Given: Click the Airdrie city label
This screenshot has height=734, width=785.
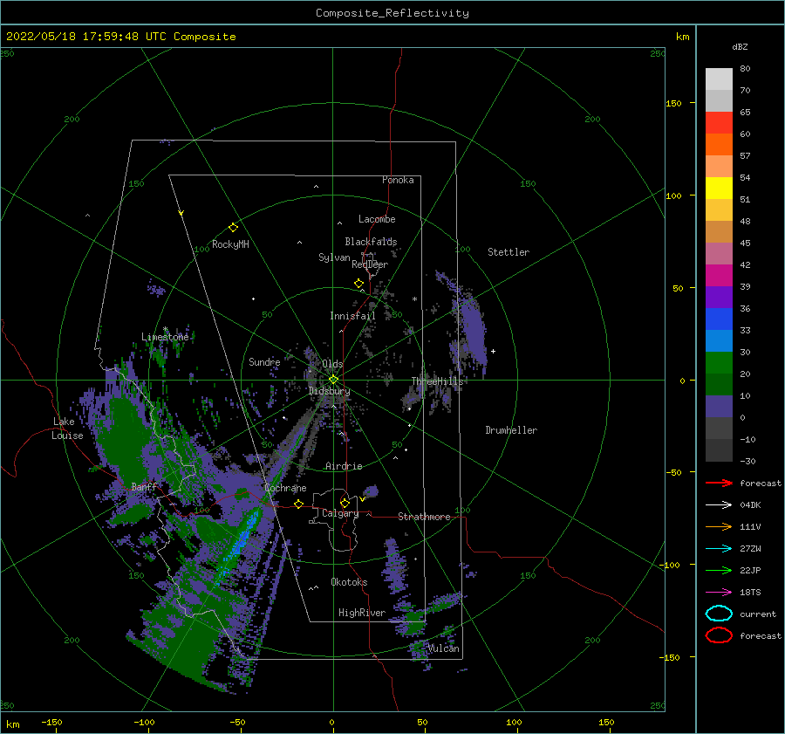Looking at the screenshot, I should coord(344,466).
